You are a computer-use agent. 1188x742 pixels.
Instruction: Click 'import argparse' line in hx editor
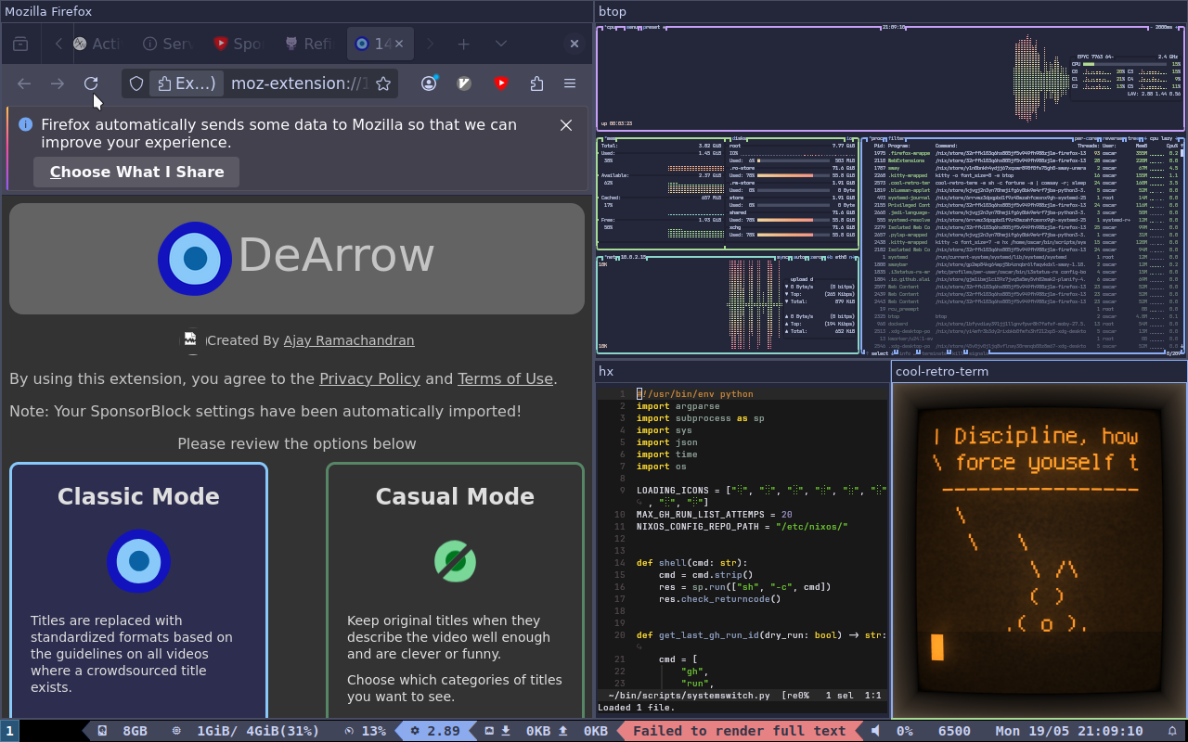[x=678, y=406]
